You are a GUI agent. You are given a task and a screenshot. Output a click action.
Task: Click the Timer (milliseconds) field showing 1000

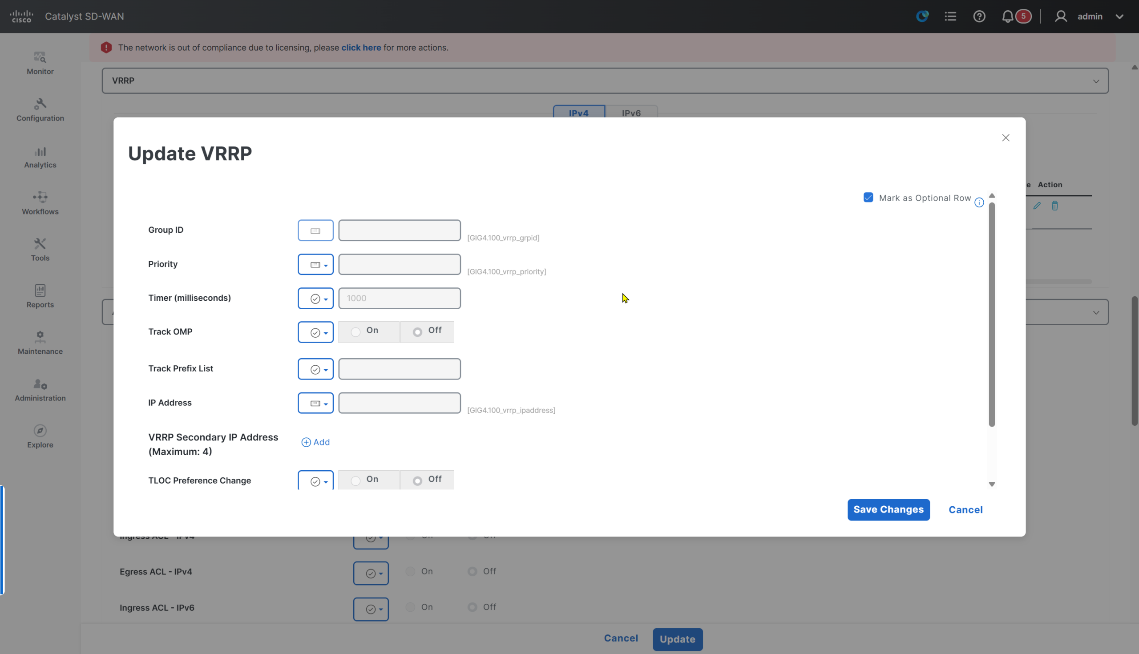click(399, 299)
